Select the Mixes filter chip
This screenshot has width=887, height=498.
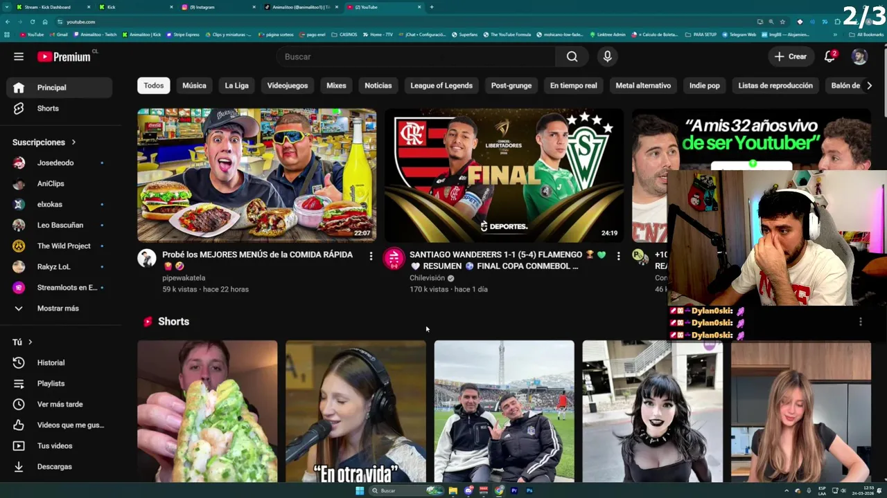coord(336,86)
